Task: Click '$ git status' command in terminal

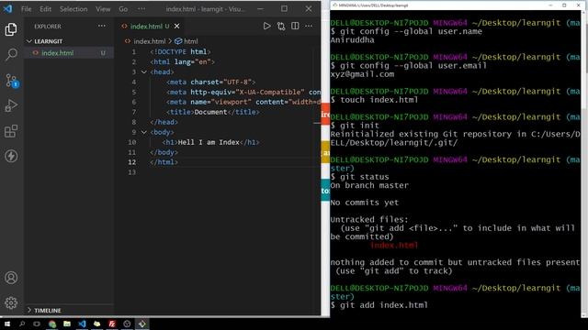Action: (x=360, y=177)
